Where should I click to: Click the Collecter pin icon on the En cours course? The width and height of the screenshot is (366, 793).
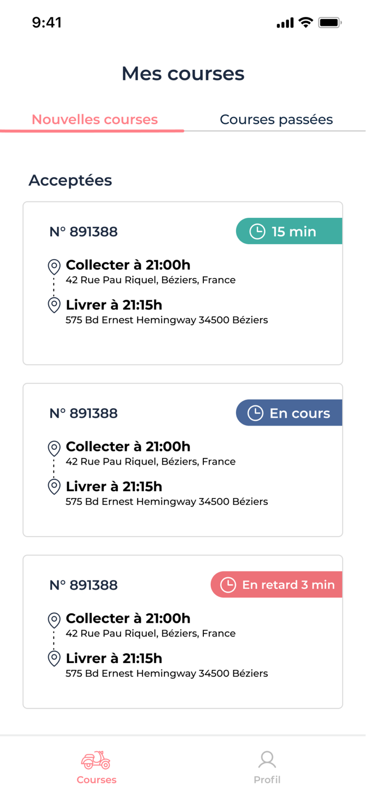tap(54, 448)
